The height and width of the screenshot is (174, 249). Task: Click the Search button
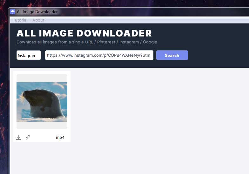172,55
